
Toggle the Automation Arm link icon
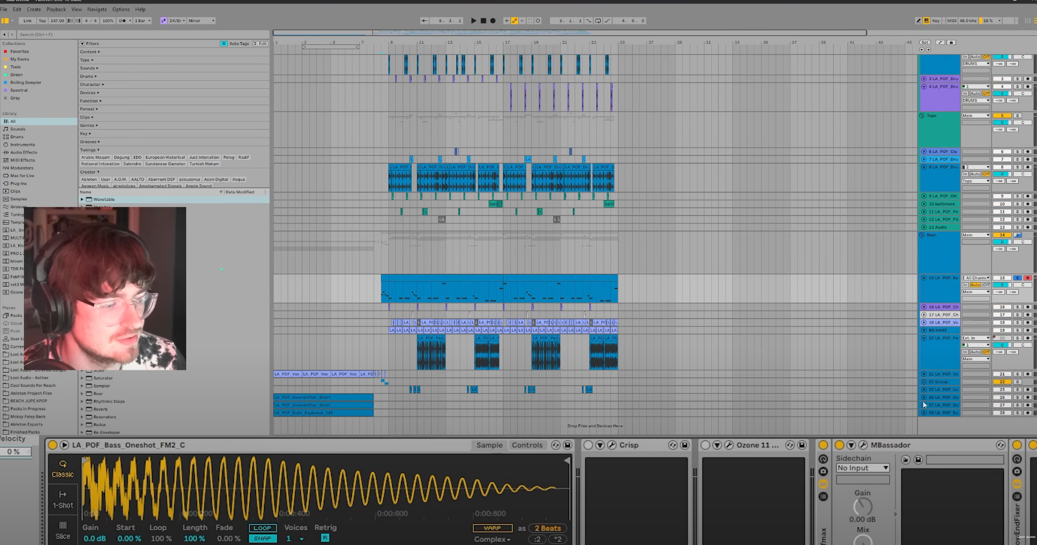point(514,20)
